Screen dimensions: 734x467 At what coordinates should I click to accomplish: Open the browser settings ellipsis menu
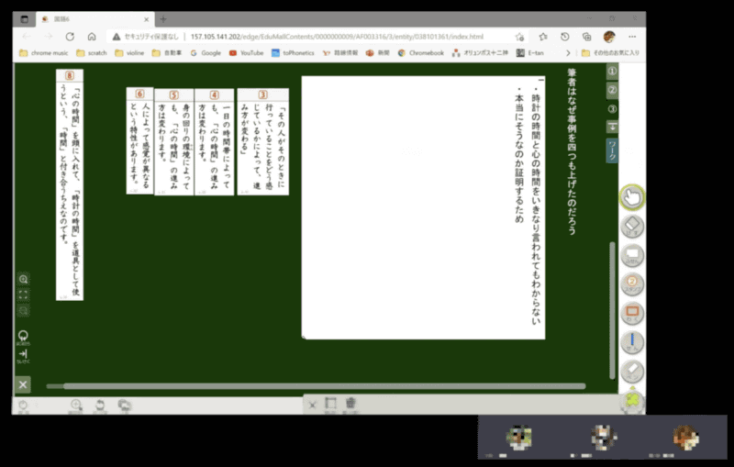tap(632, 37)
